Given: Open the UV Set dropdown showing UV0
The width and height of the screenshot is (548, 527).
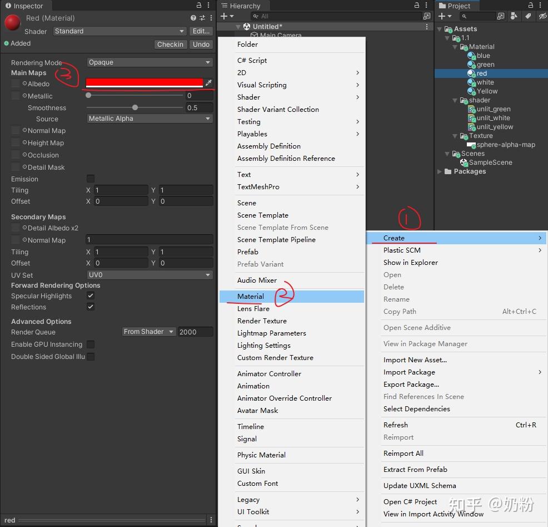Looking at the screenshot, I should click(149, 275).
